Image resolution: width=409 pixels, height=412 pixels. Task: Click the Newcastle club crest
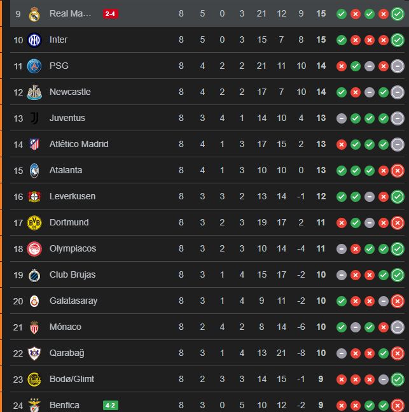pyautogui.click(x=34, y=92)
